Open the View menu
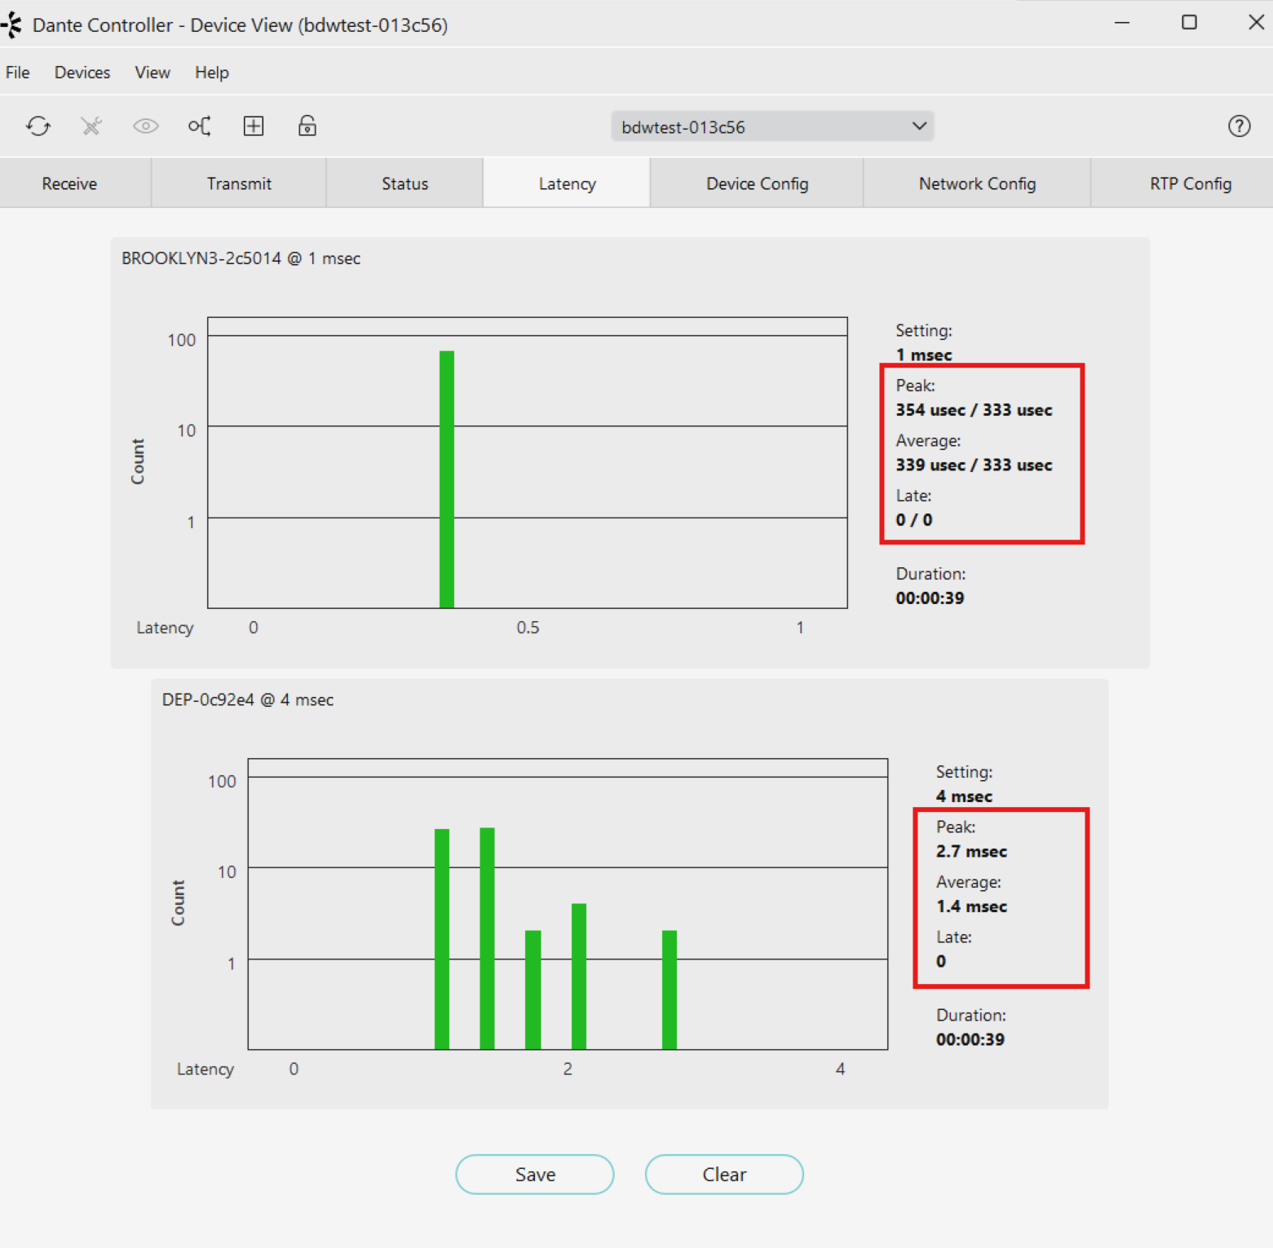1273x1248 pixels. (x=152, y=73)
